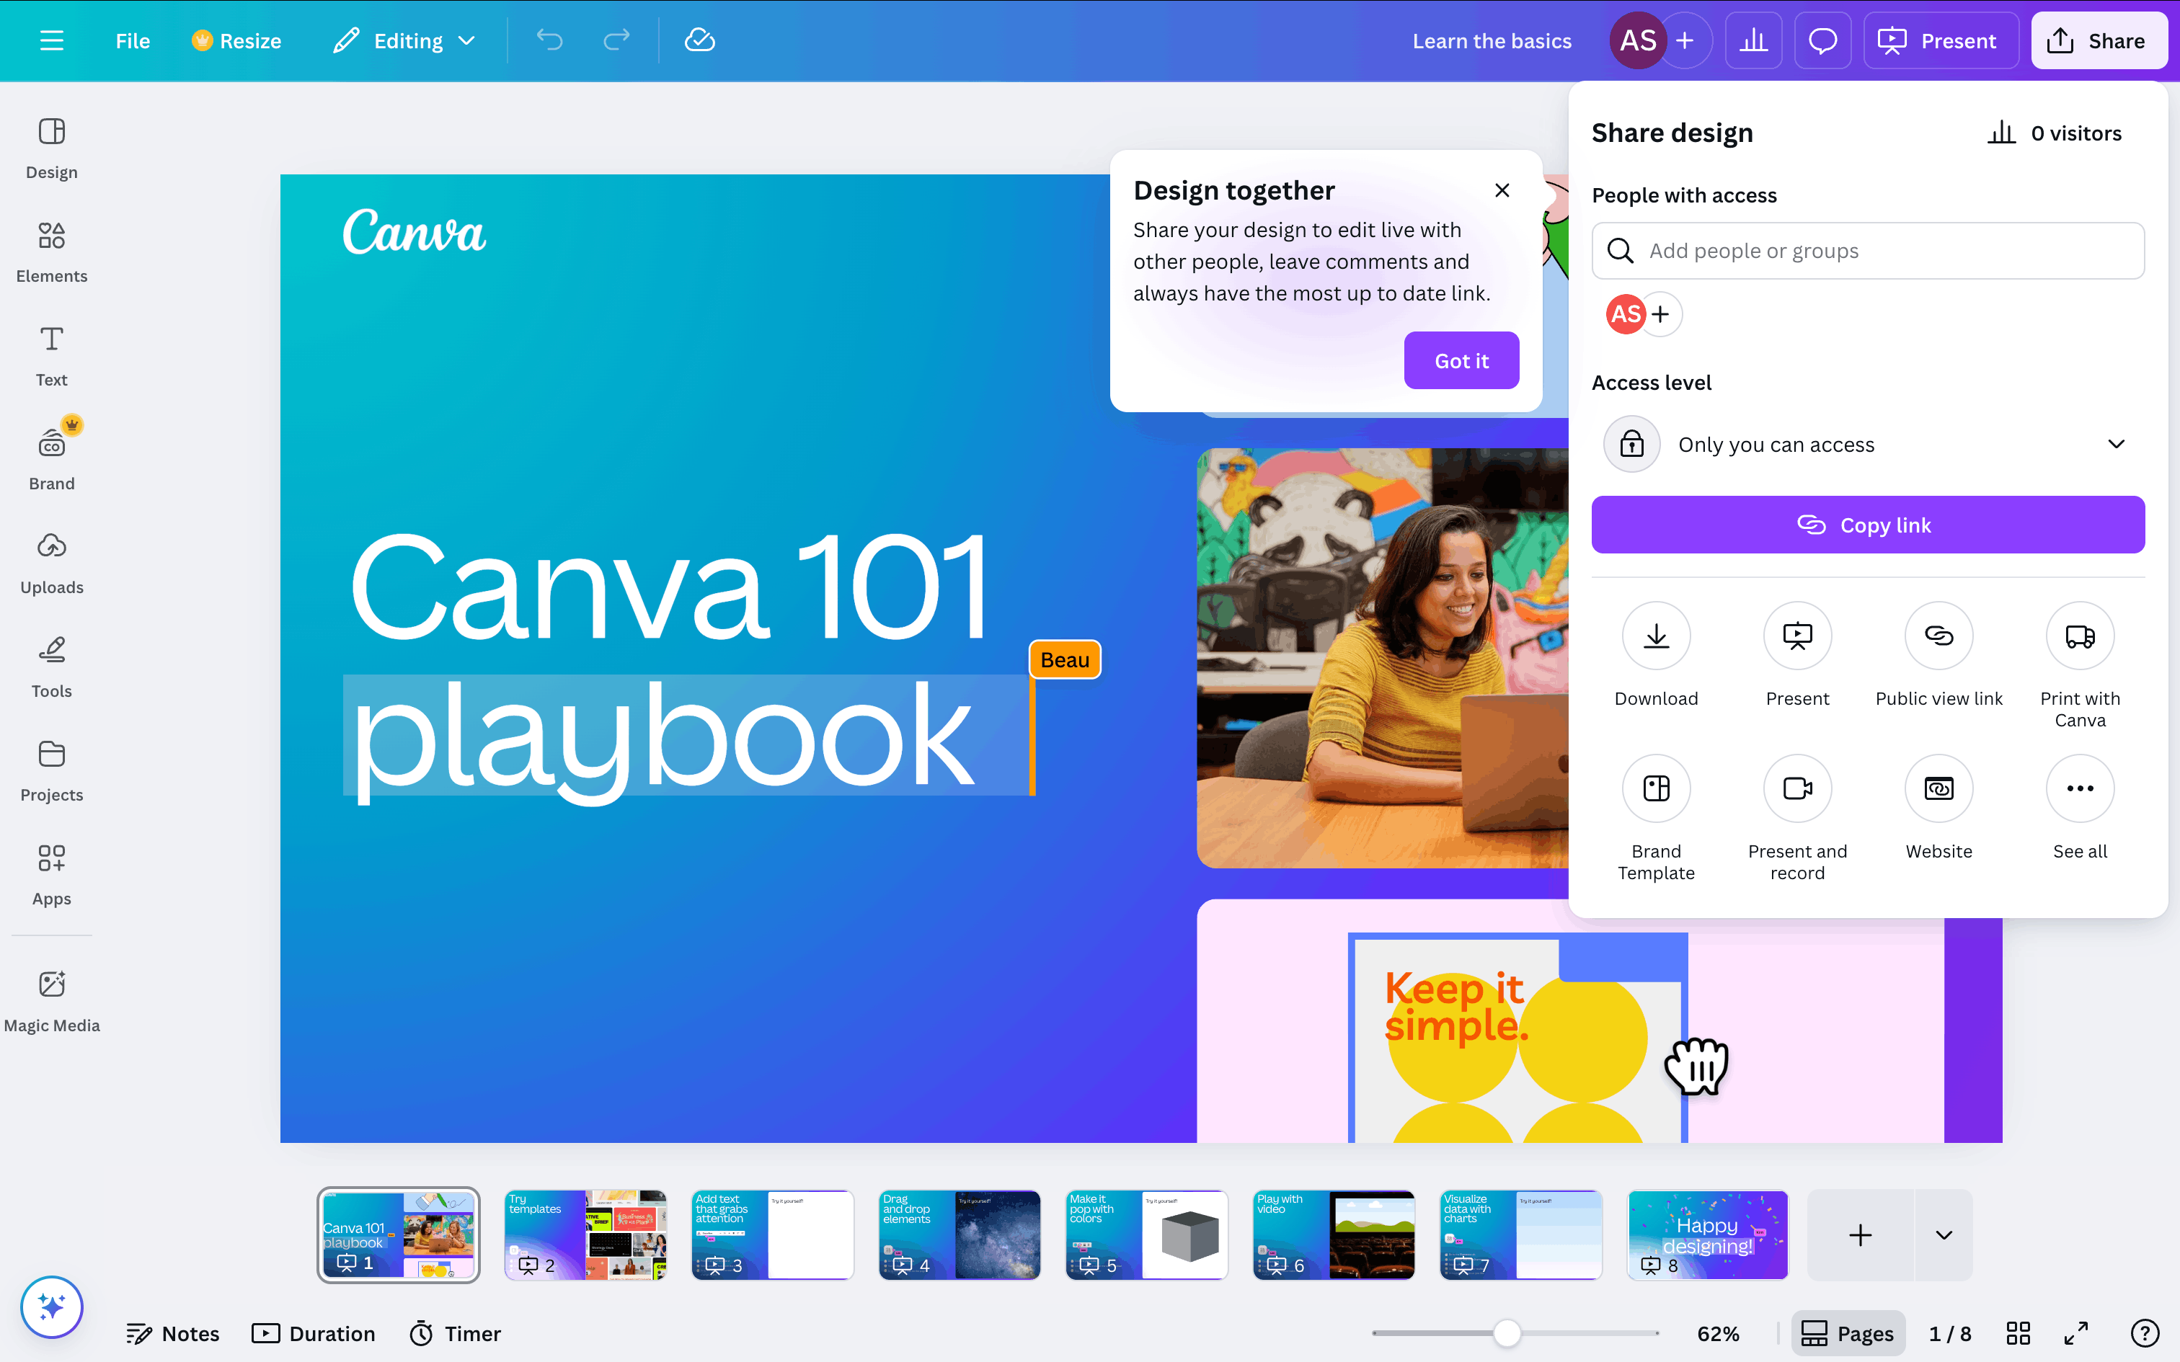Click the zoom slider handle
Image resolution: width=2180 pixels, height=1362 pixels.
coord(1507,1333)
